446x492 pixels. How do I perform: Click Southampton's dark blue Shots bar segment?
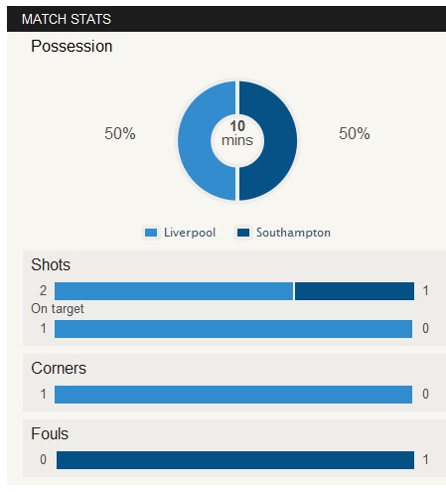coord(355,291)
